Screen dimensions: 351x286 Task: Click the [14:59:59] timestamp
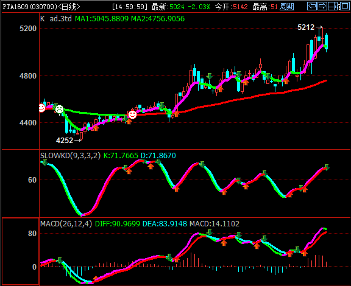tap(130, 7)
